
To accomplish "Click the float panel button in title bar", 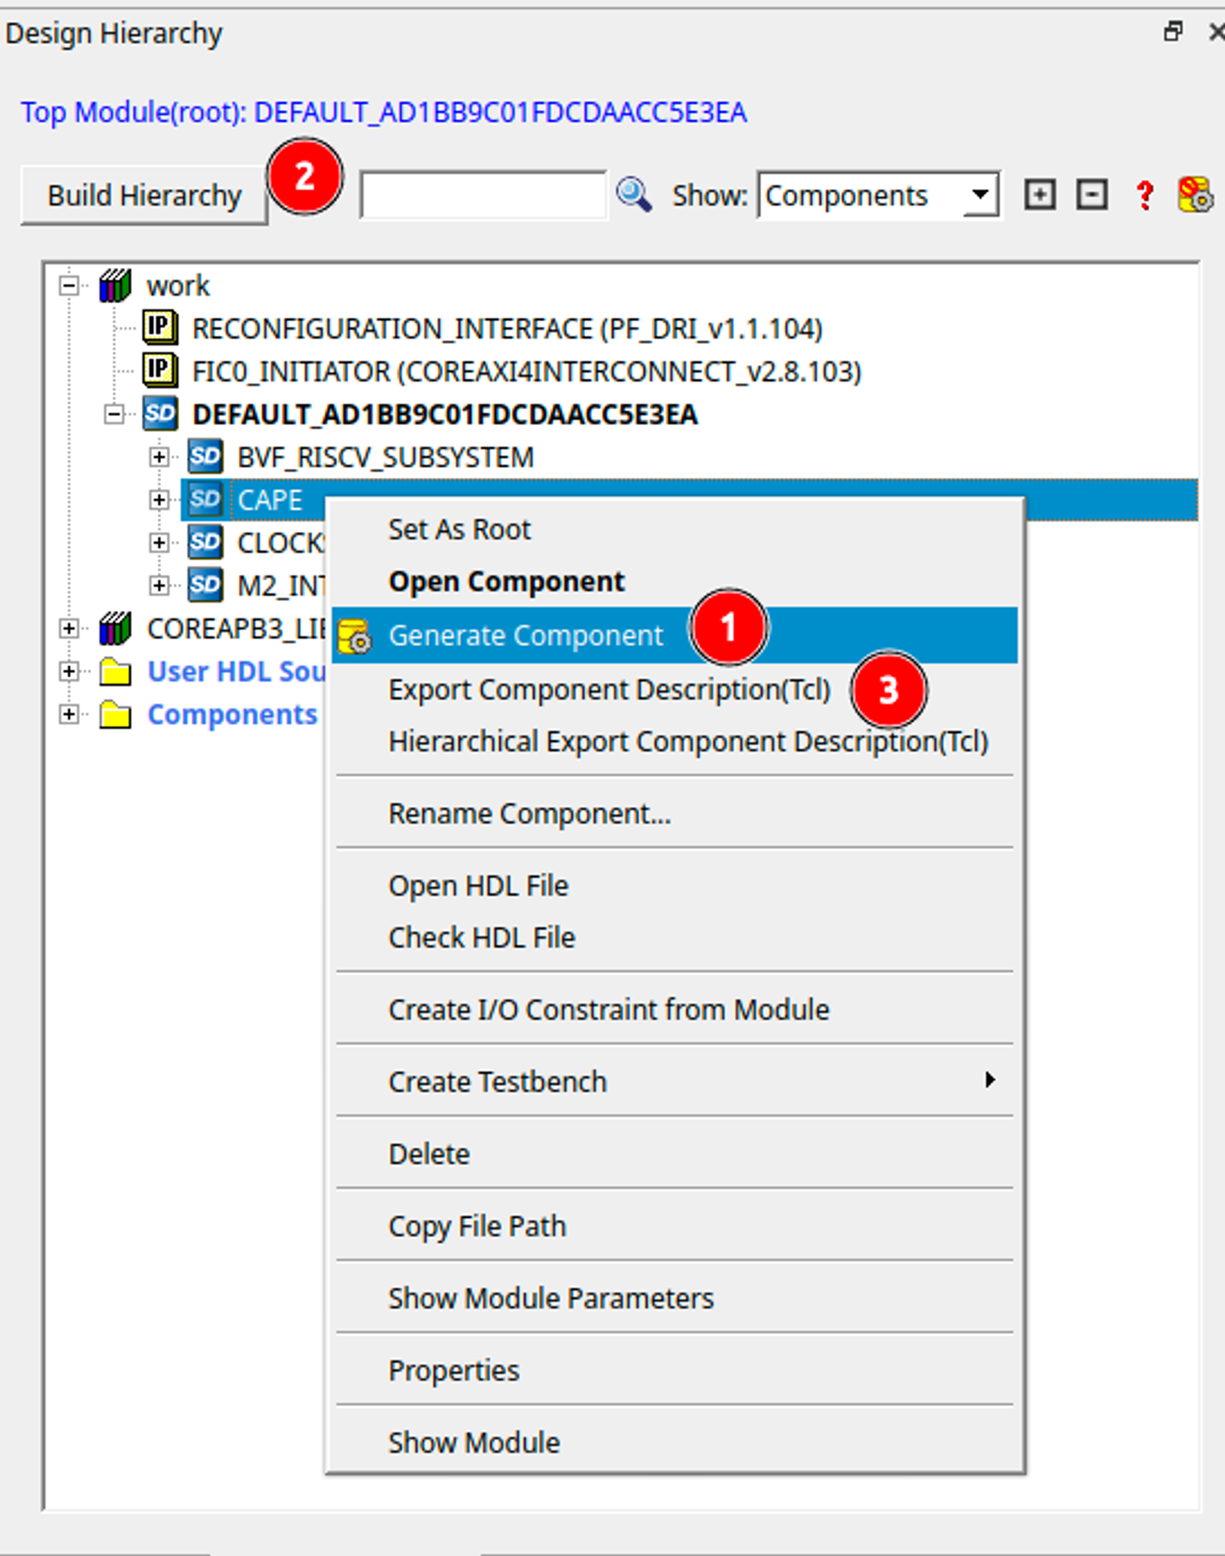I will [x=1173, y=32].
